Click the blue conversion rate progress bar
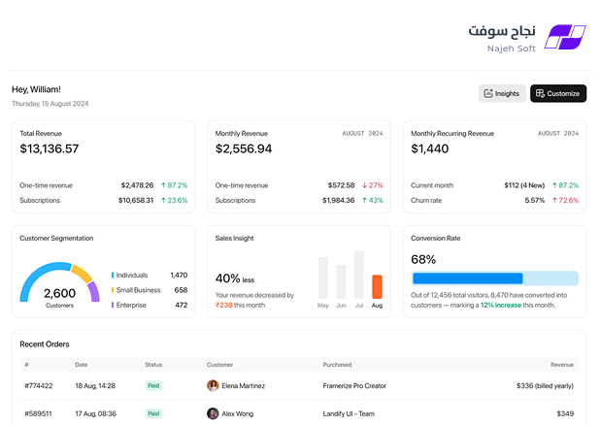 468,278
